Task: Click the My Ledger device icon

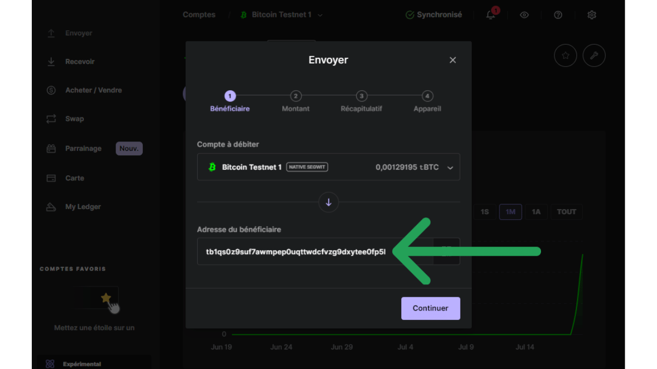Action: point(51,207)
